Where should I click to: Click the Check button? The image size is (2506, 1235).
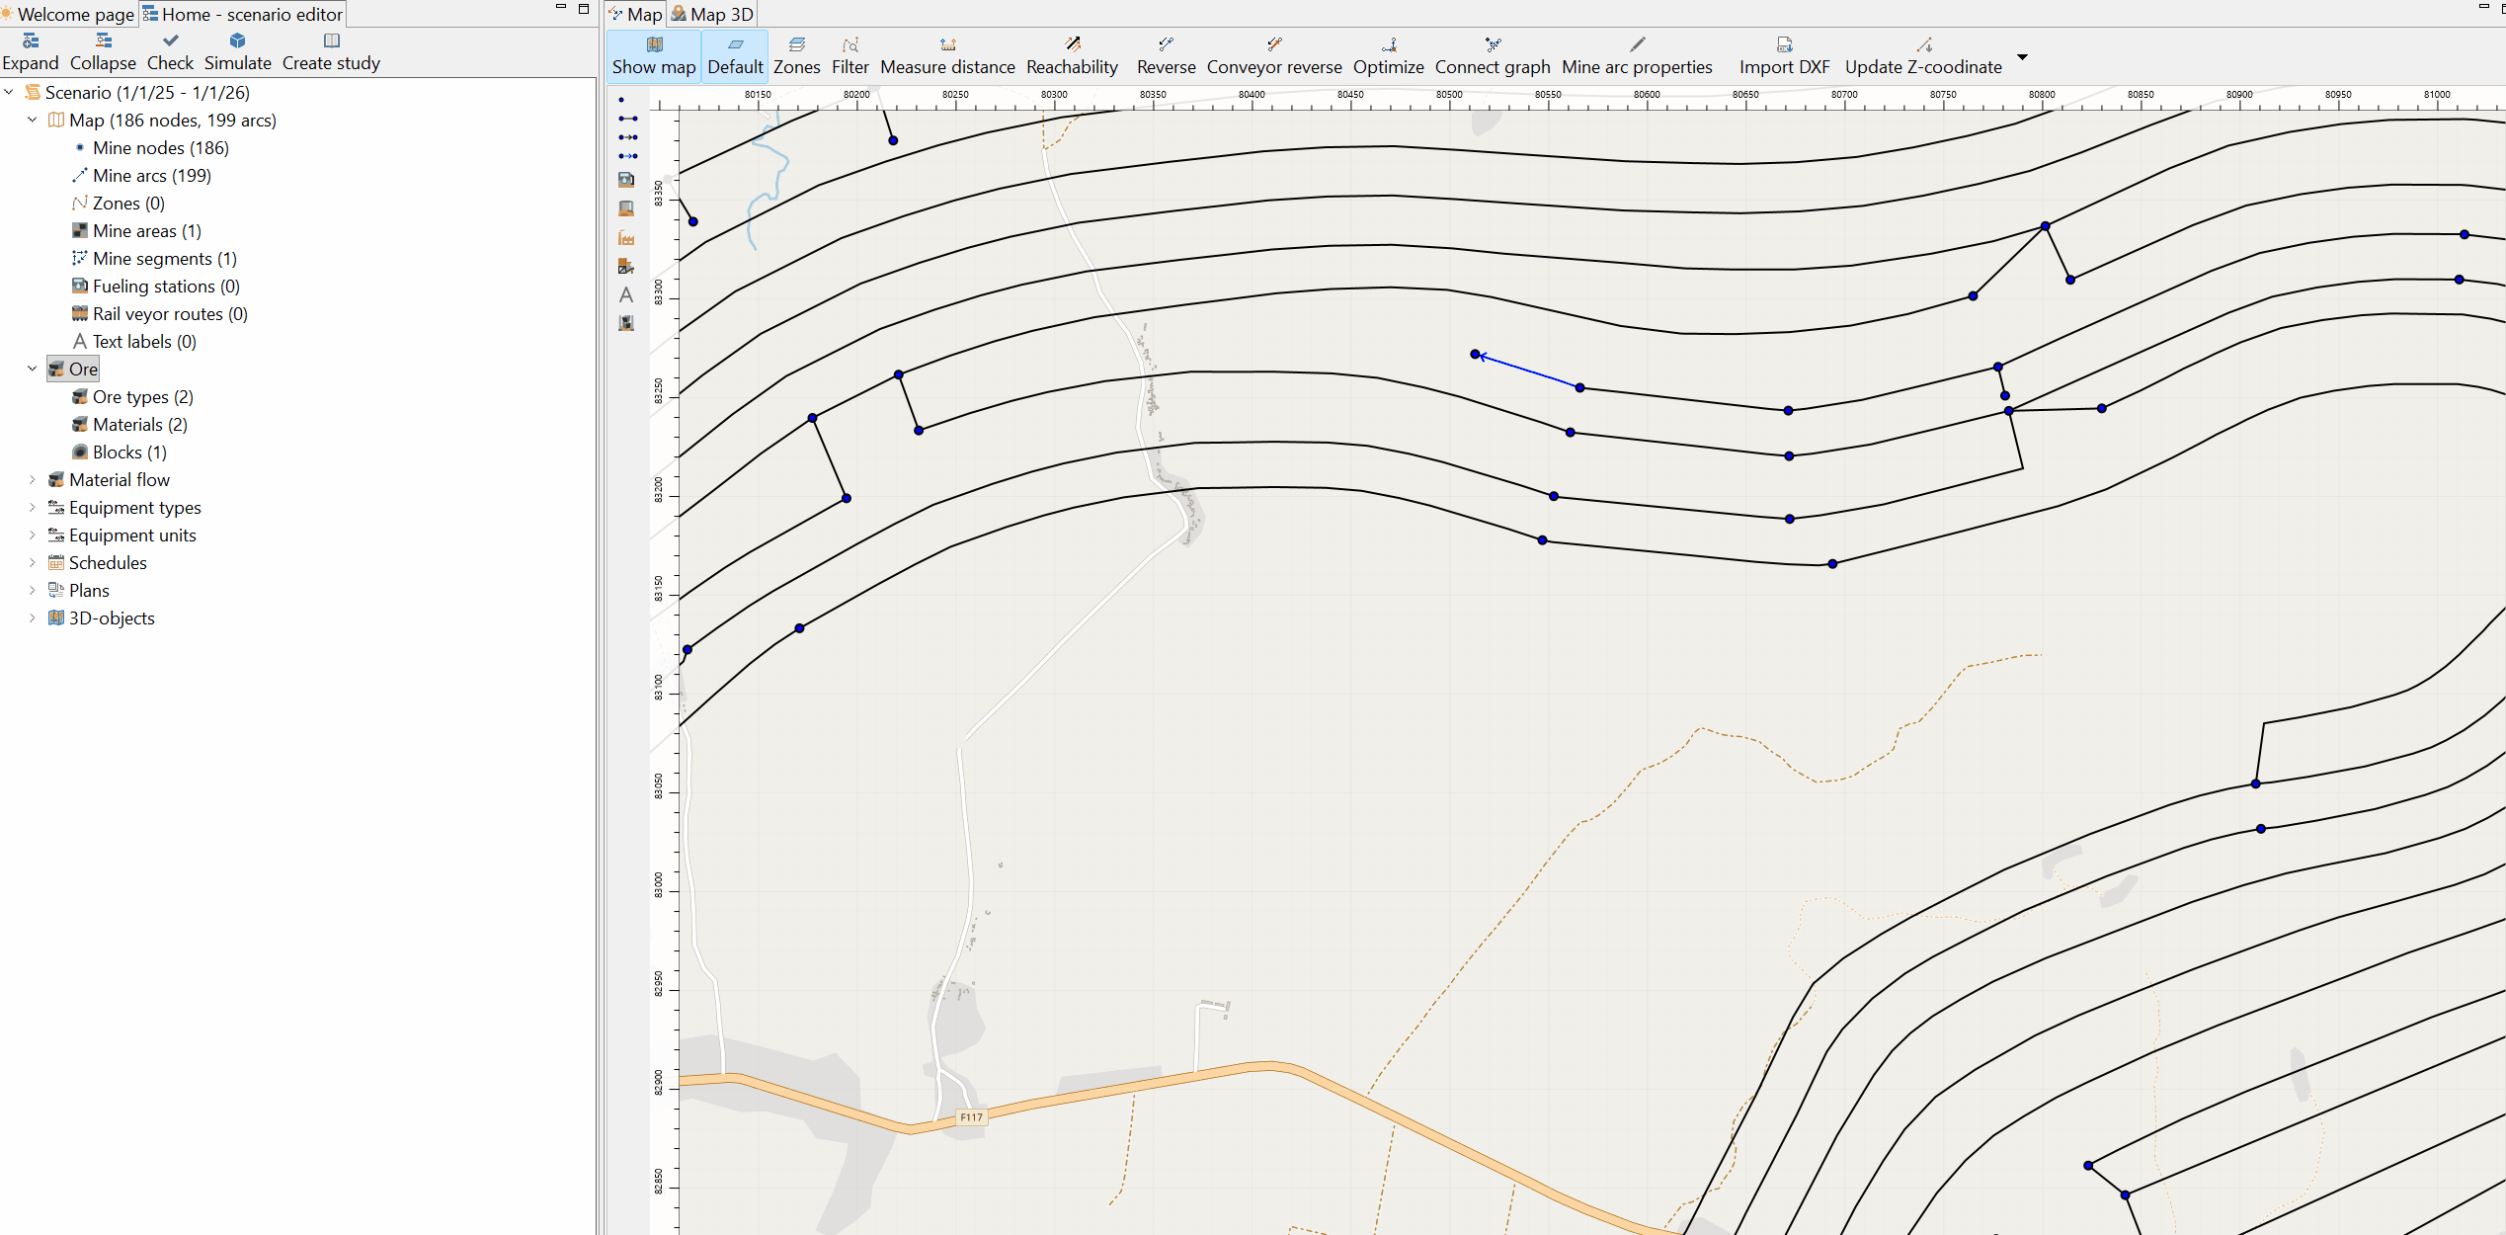170,51
